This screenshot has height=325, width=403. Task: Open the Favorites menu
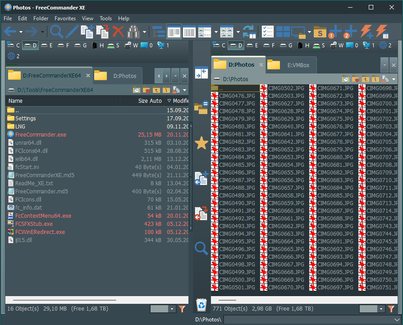pos(65,18)
